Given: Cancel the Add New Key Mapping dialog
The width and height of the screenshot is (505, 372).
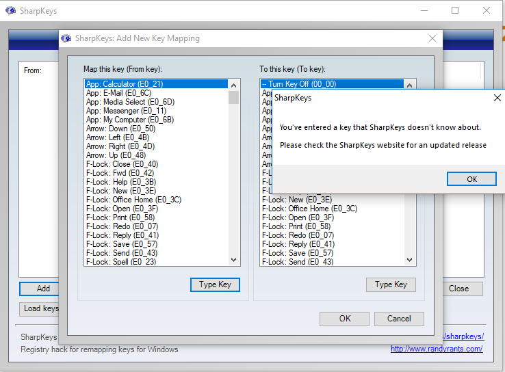Looking at the screenshot, I should tap(399, 319).
